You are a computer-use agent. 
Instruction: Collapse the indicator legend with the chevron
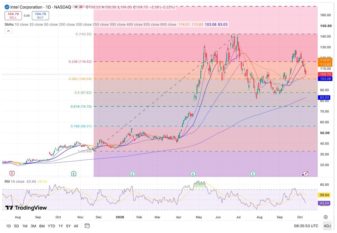point(8,31)
